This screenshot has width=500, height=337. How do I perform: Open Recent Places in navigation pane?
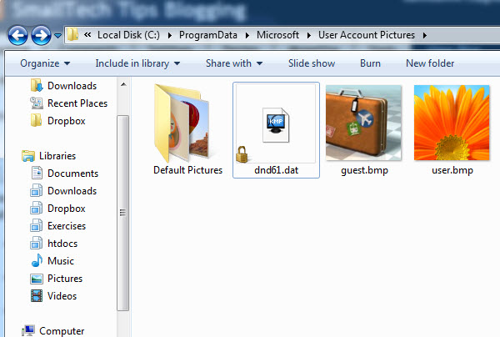tap(77, 103)
